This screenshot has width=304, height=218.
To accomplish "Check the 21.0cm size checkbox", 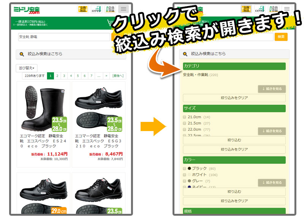I will (x=185, y=117).
